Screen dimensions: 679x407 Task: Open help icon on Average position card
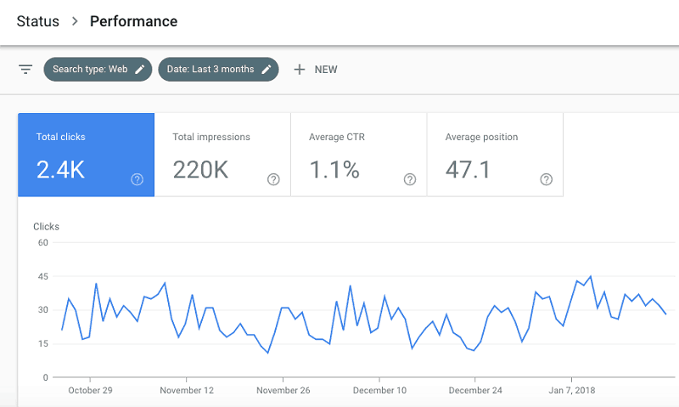click(x=547, y=179)
